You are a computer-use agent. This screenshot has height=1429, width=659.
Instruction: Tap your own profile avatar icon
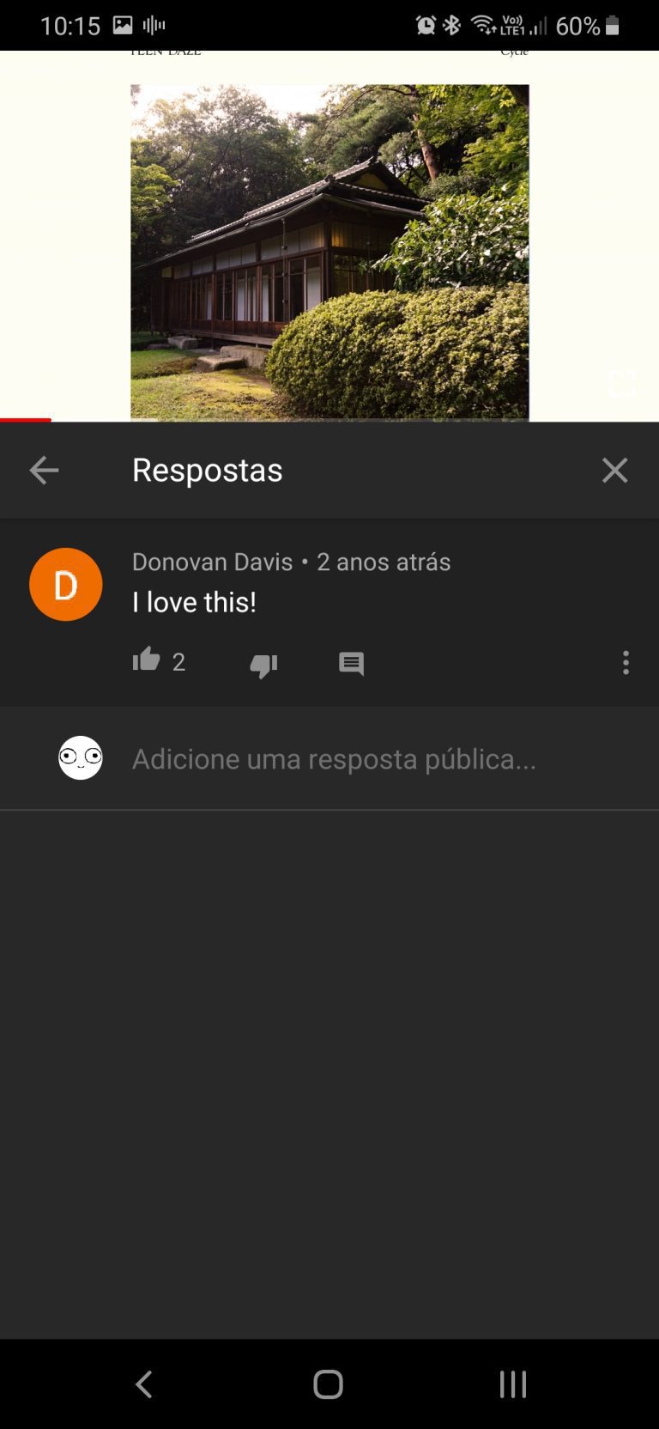tap(81, 757)
